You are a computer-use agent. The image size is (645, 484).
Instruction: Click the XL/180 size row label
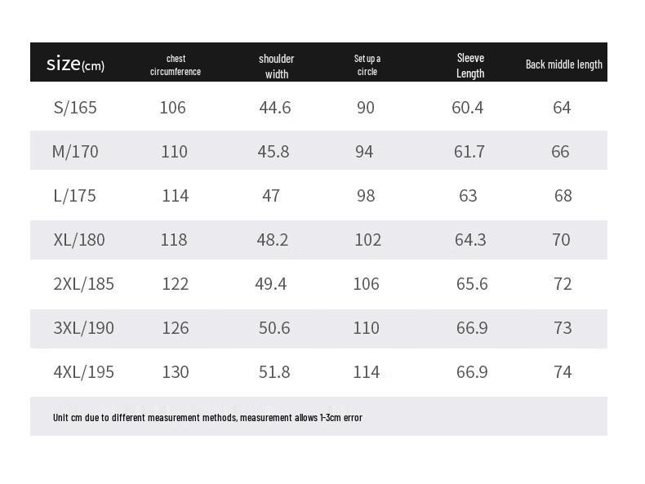pyautogui.click(x=79, y=240)
